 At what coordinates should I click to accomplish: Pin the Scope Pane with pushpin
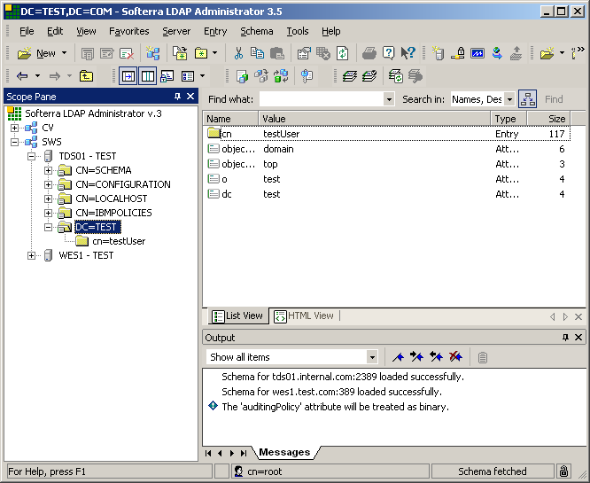177,96
